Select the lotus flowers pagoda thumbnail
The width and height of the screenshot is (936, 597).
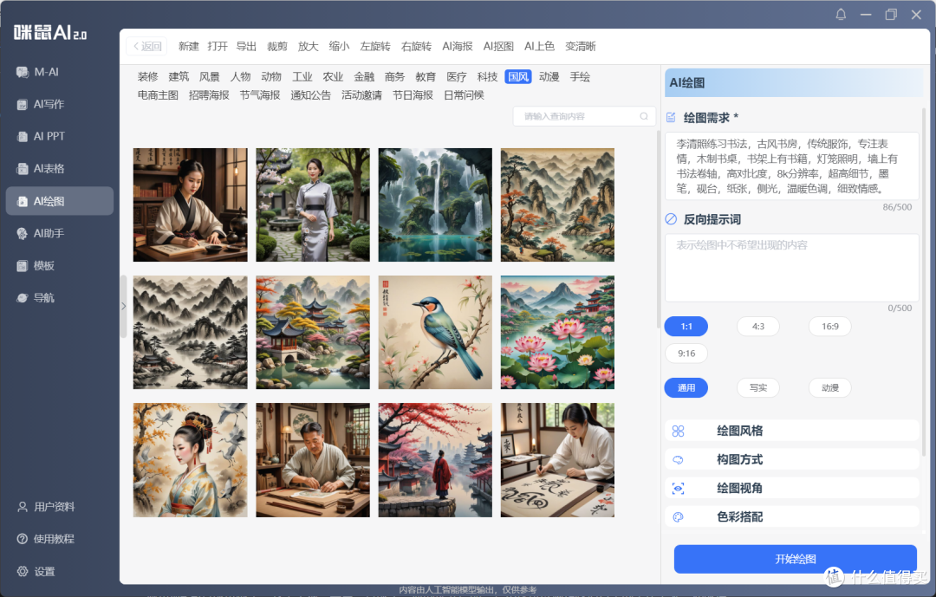[x=557, y=333]
